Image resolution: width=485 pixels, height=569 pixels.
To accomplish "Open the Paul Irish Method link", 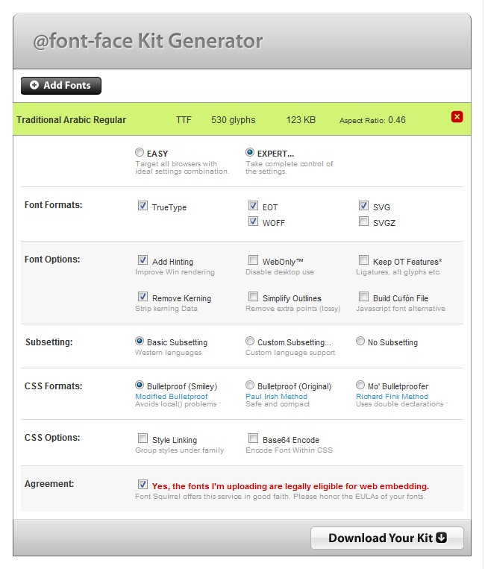I will point(276,397).
